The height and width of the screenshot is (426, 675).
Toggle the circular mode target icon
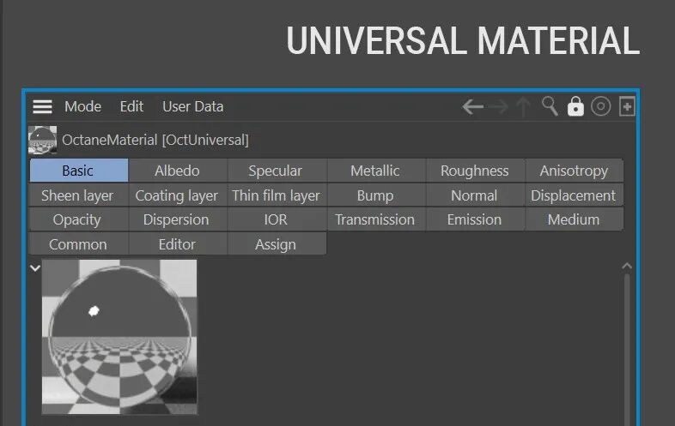click(601, 106)
